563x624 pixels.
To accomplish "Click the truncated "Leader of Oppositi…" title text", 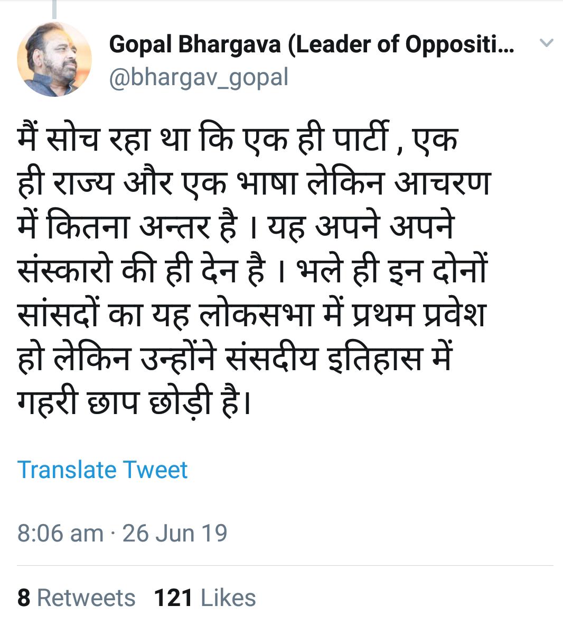I will (401, 44).
